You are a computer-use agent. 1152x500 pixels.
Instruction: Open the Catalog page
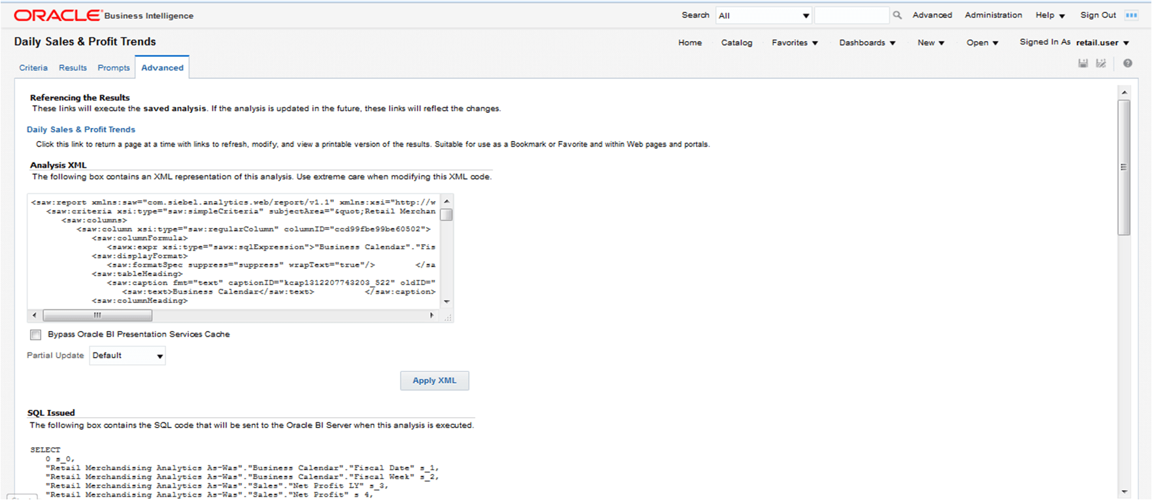(x=736, y=42)
